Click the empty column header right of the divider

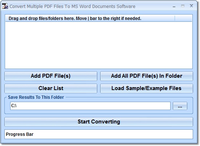(183, 19)
